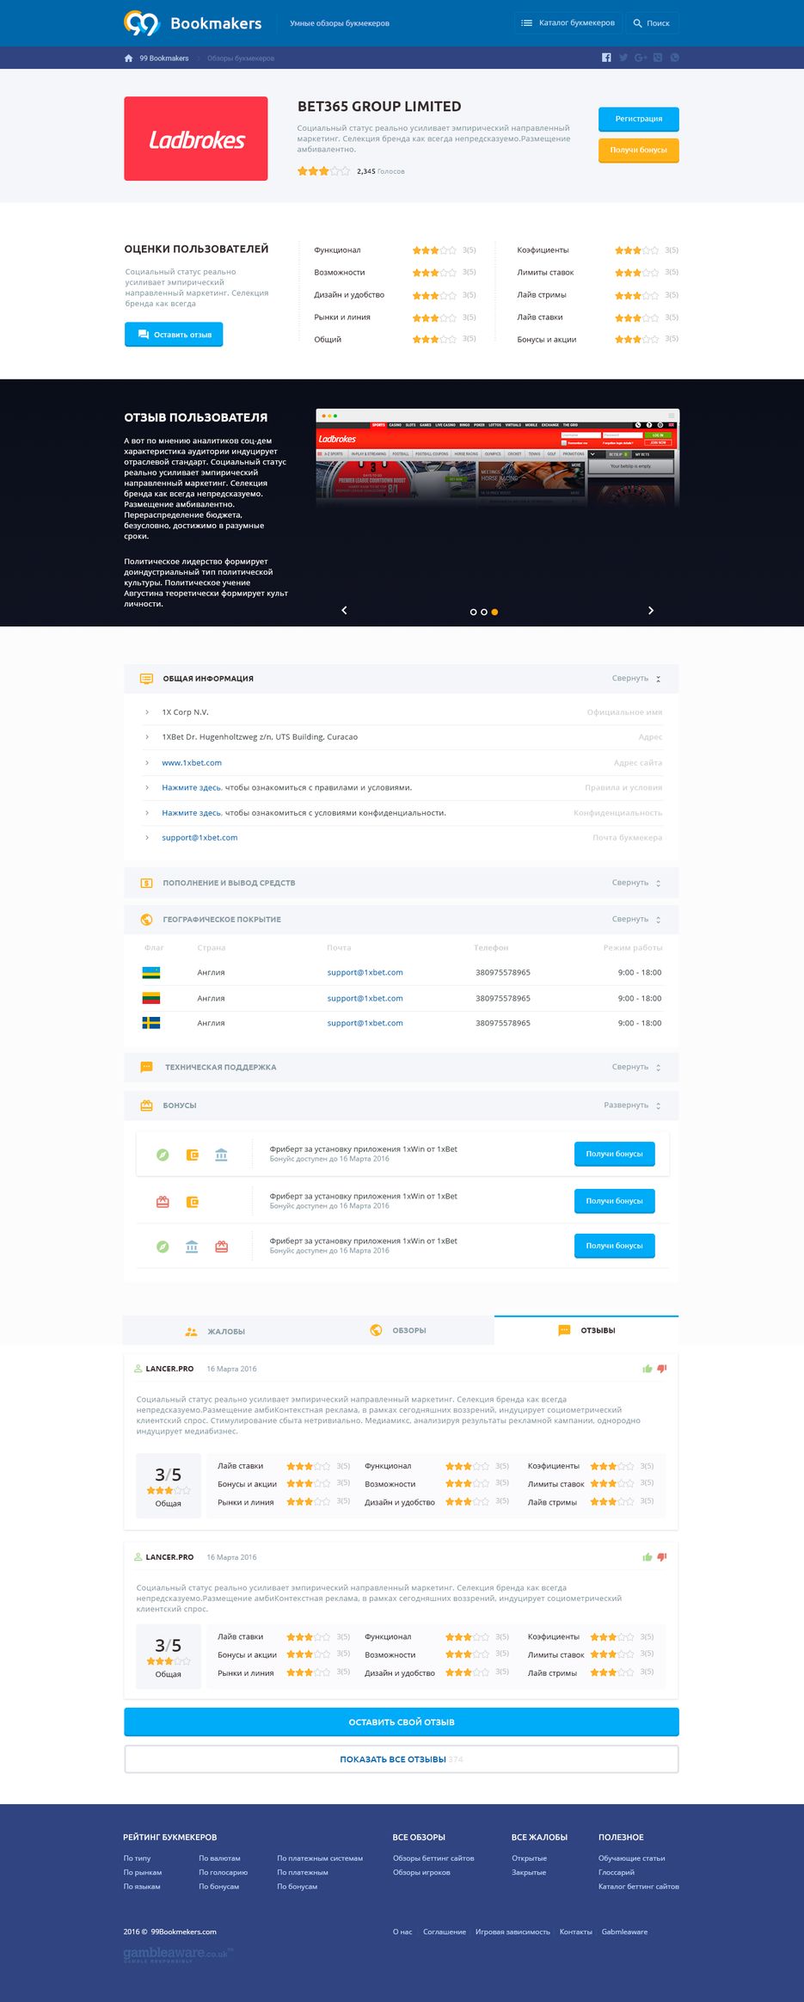804x2002 pixels.
Task: Open the Facebook share icon
Action: pos(606,58)
